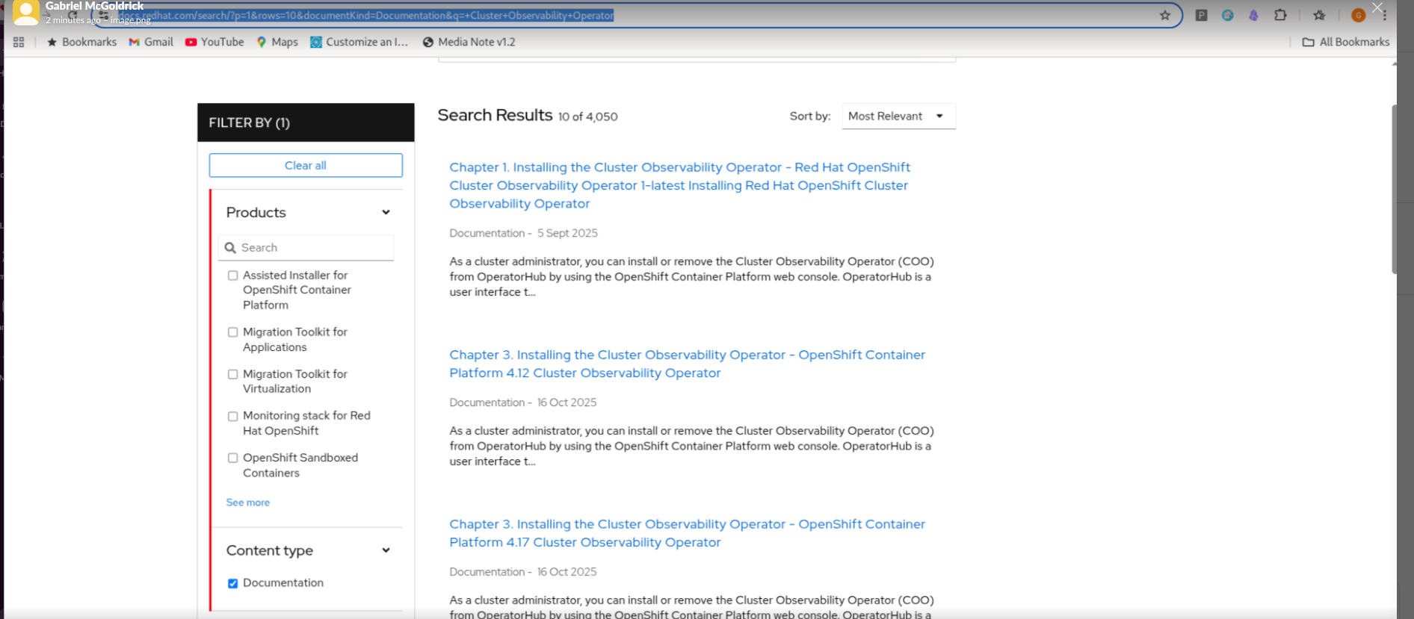Open the Most Relevant sort dropdown
This screenshot has height=619, width=1414.
tap(898, 116)
